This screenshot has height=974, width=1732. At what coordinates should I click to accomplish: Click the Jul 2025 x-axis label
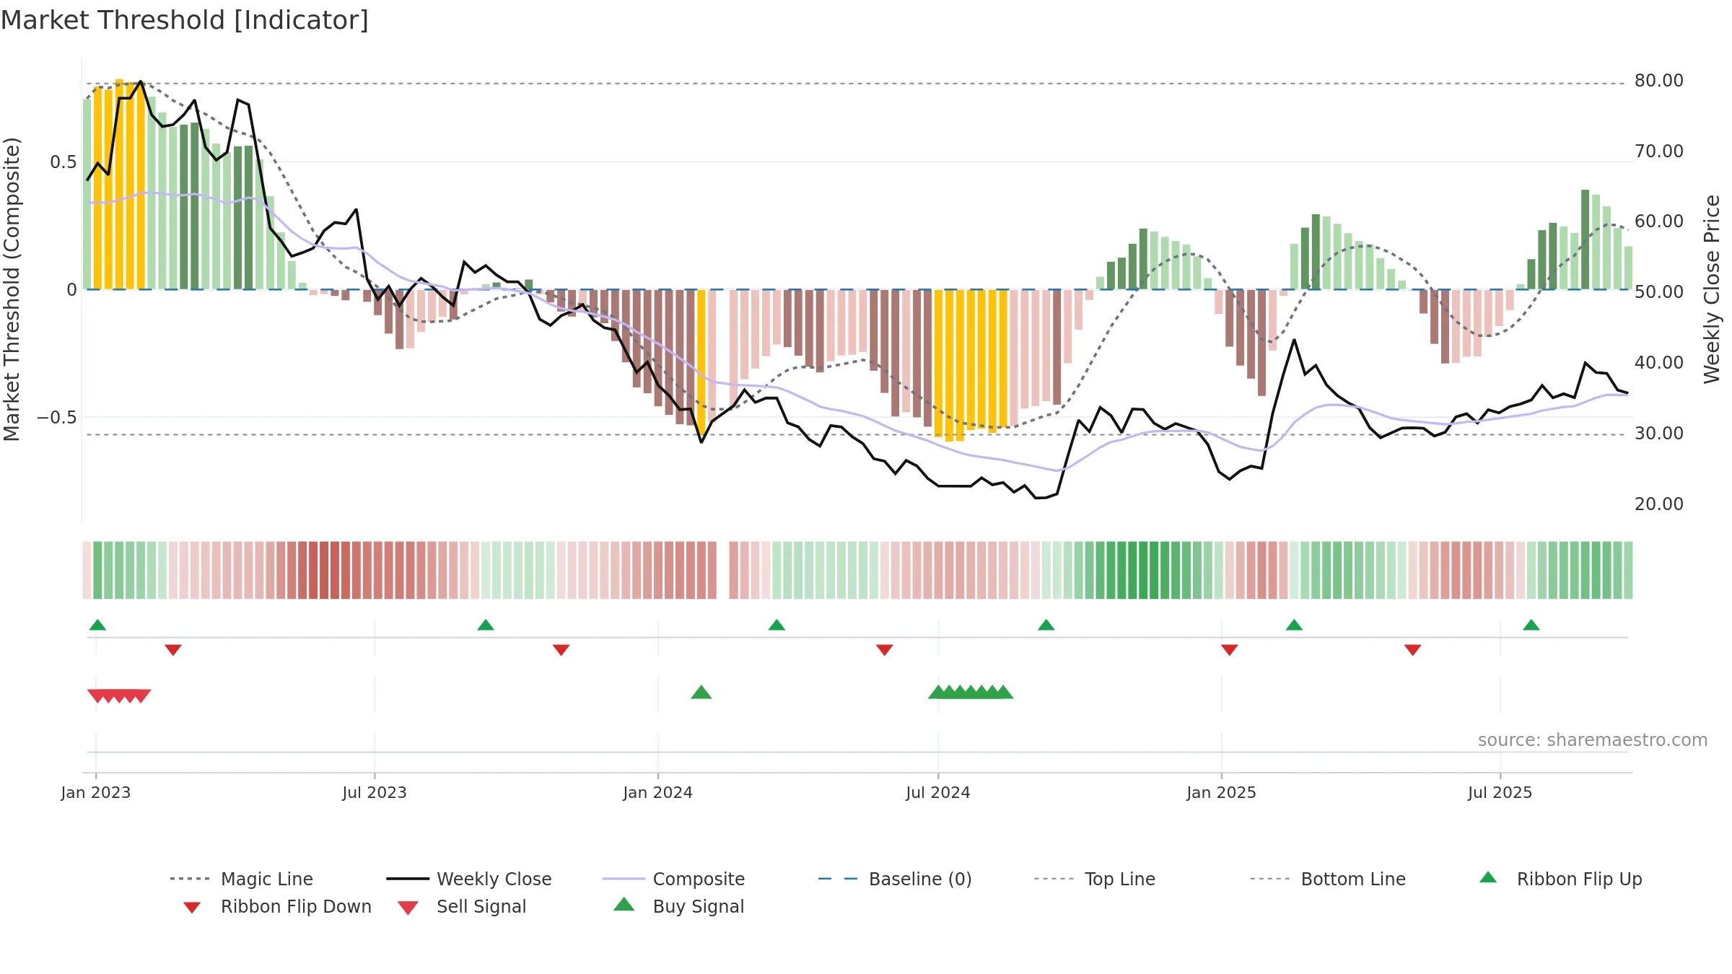tap(1500, 793)
